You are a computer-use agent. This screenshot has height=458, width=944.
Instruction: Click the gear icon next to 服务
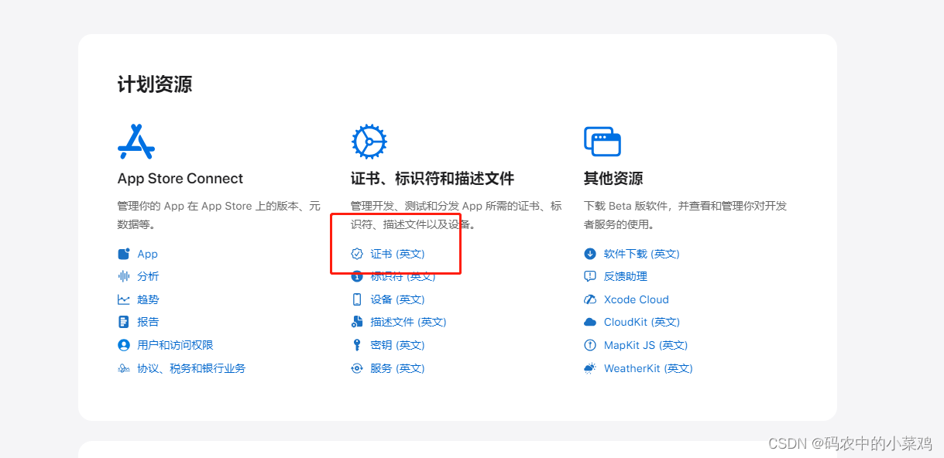(x=357, y=368)
